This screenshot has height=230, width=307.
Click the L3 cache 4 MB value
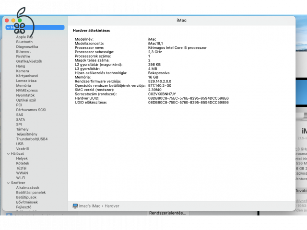(x=153, y=69)
